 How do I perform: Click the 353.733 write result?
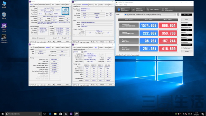[168, 33]
